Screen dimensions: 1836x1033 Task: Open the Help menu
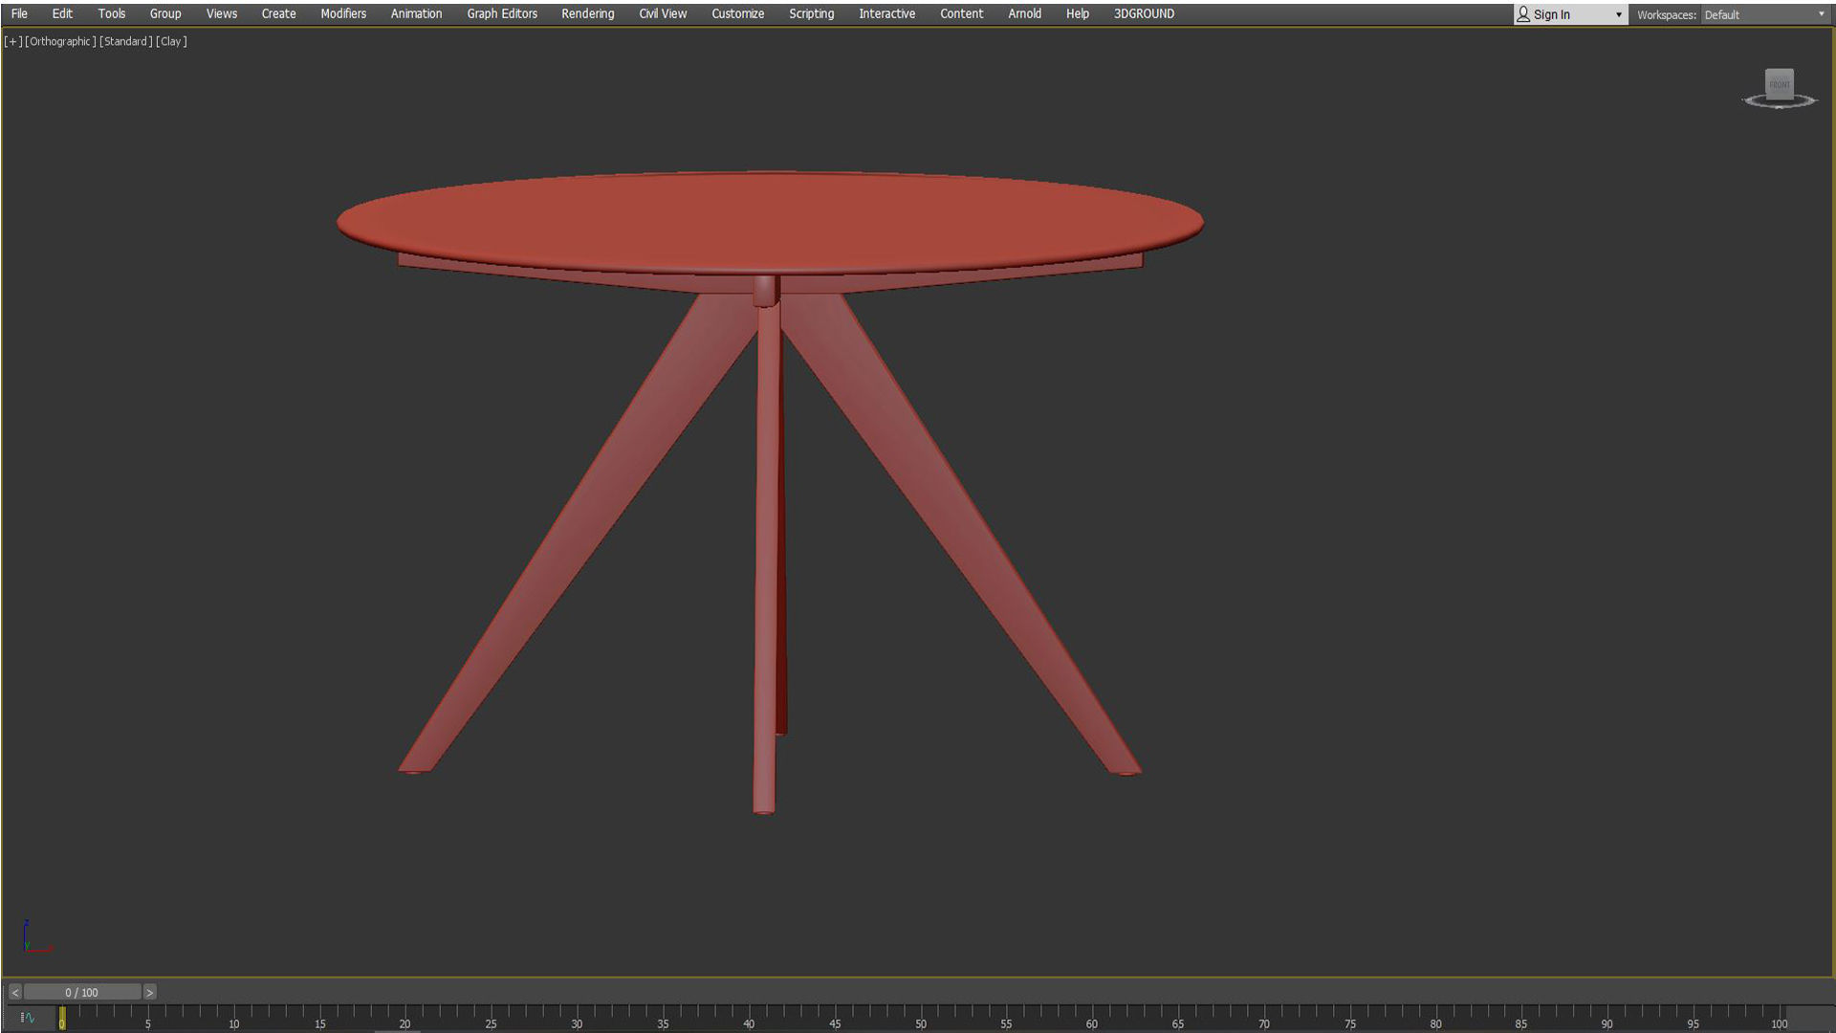pos(1078,13)
